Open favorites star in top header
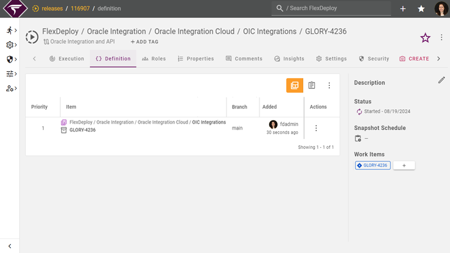This screenshot has width=450, height=253. coord(421,9)
